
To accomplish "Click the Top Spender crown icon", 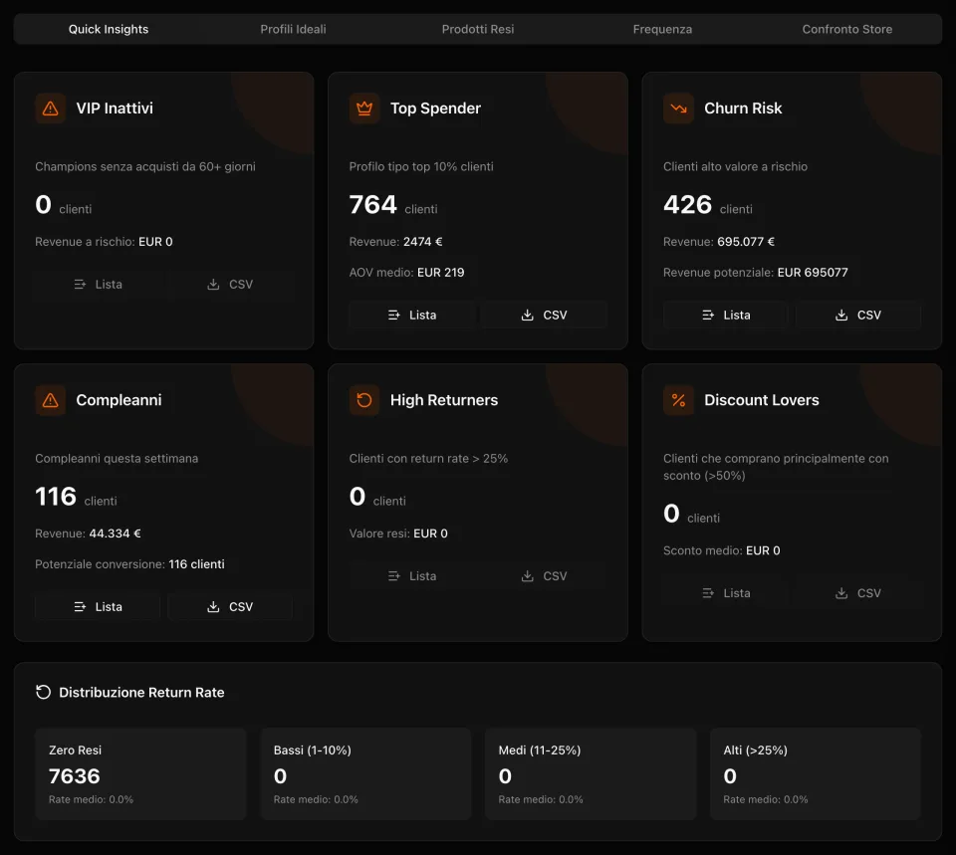I will 364,108.
